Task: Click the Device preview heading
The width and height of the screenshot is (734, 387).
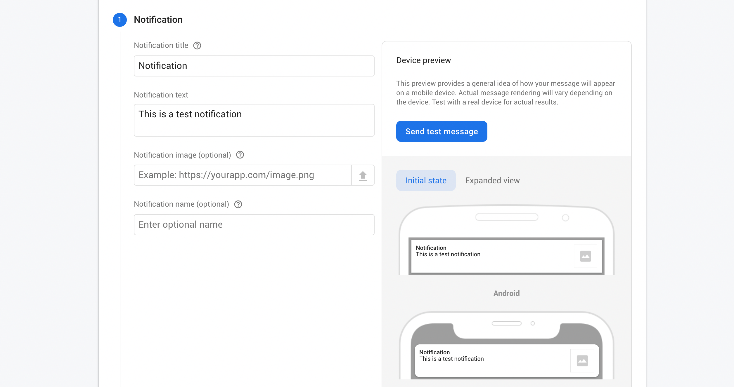Action: click(423, 60)
